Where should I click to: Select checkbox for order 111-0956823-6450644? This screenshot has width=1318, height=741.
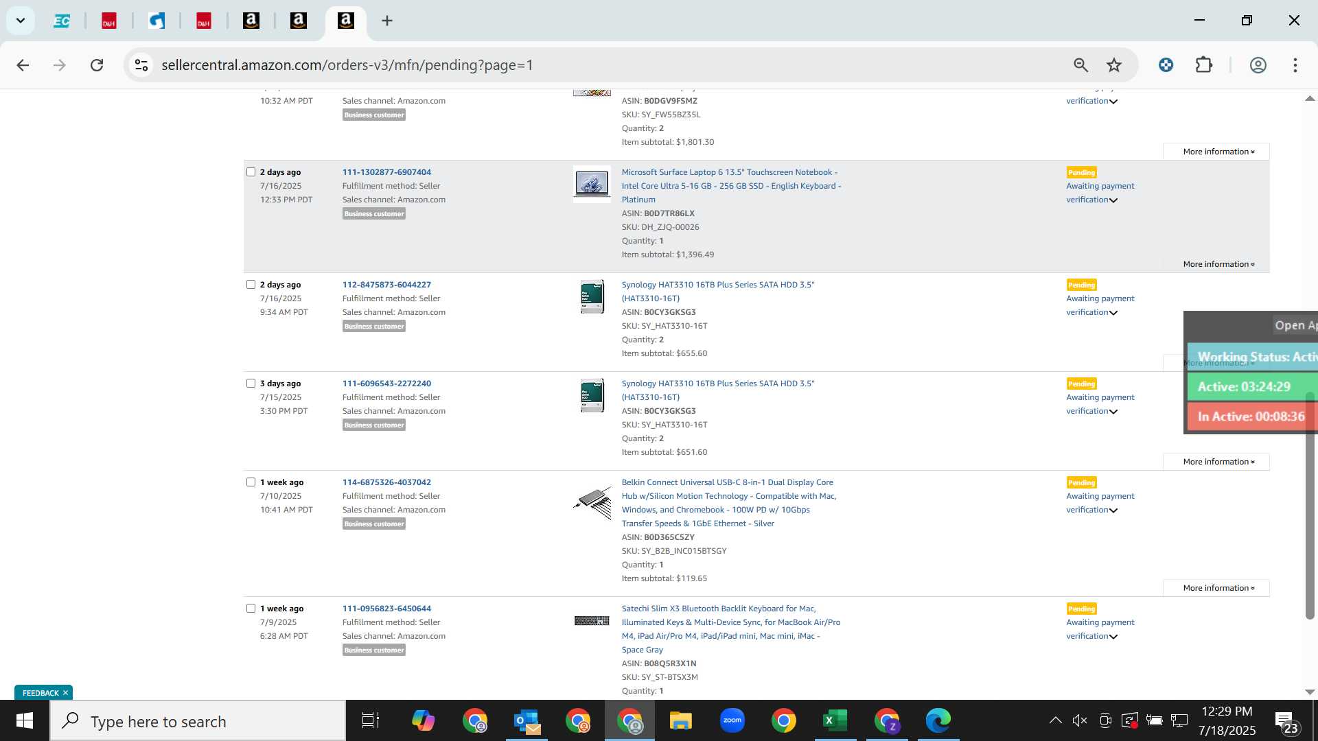(251, 609)
